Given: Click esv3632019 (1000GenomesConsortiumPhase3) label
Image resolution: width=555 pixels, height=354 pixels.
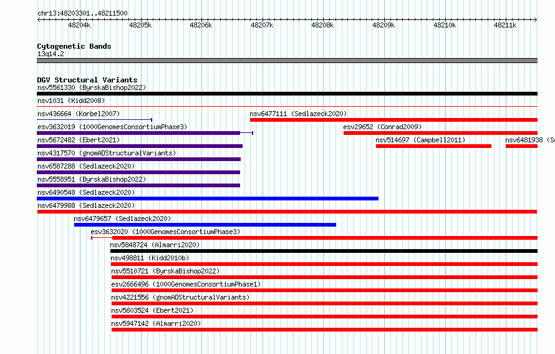Looking at the screenshot, I should (x=112, y=127).
